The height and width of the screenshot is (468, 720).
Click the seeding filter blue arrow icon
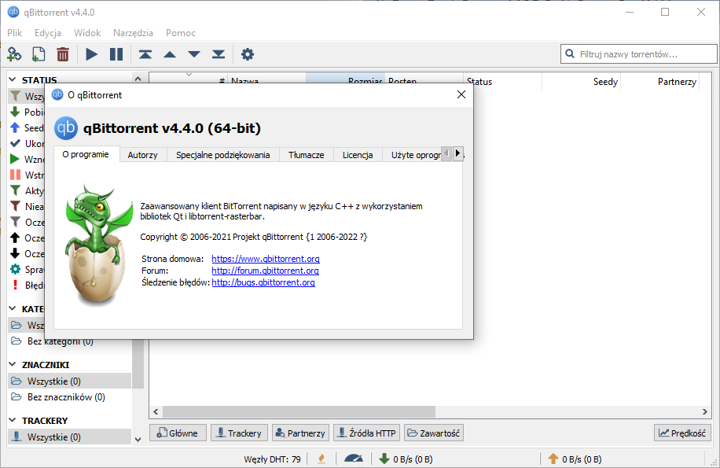15,127
